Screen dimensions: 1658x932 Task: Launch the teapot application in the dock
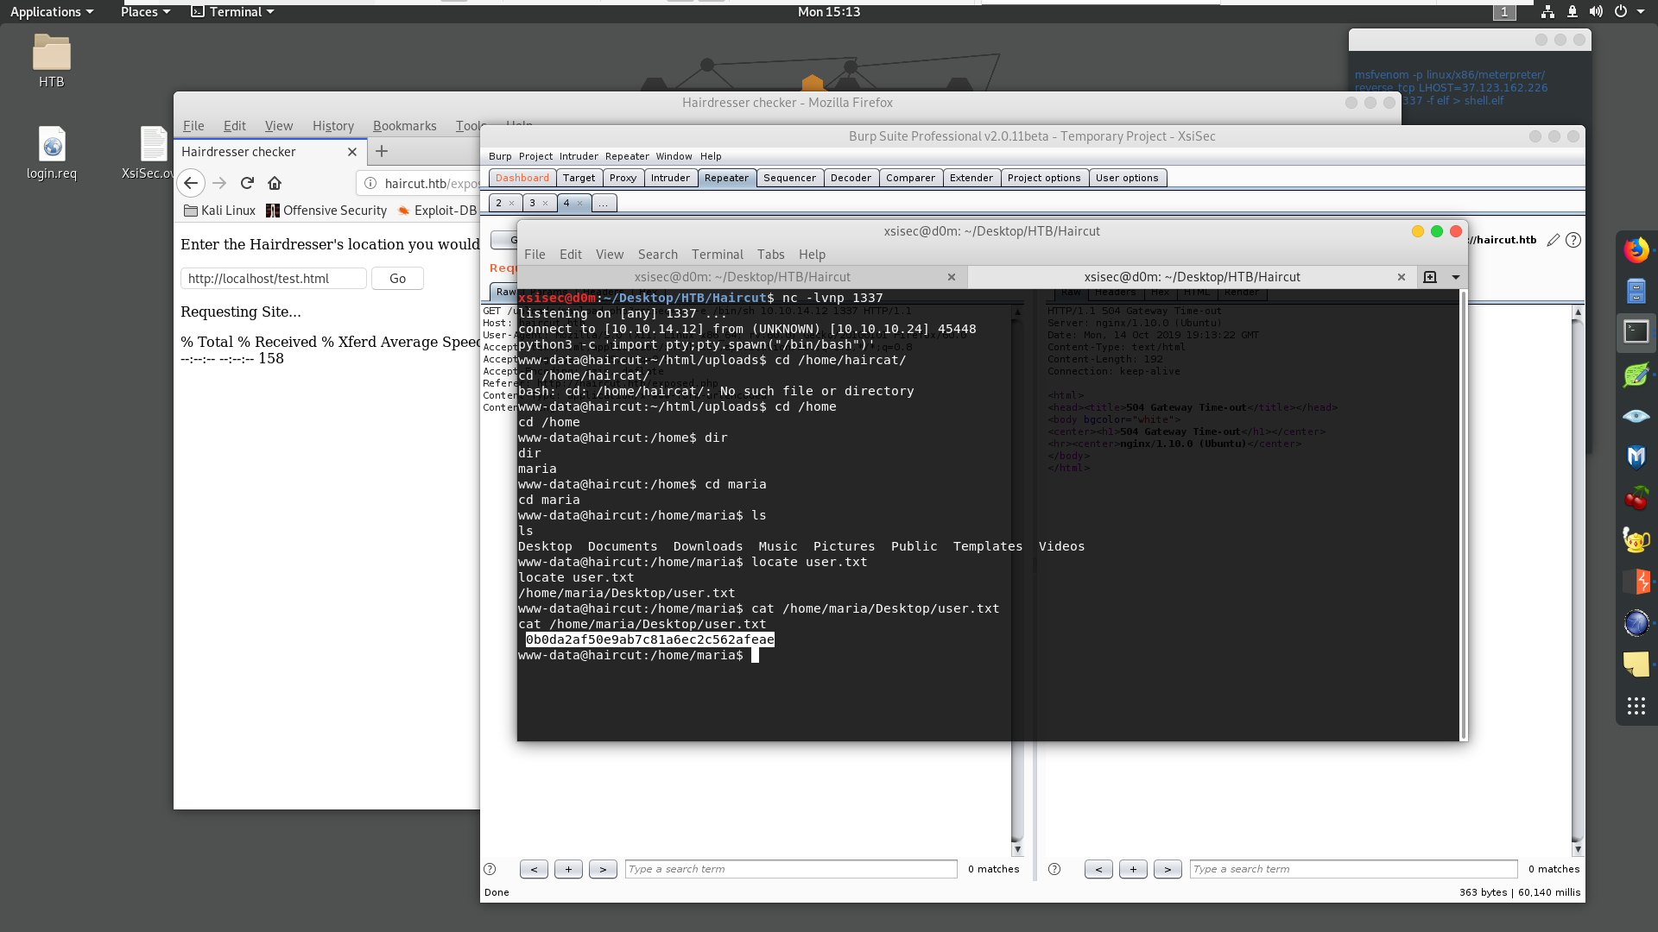[x=1636, y=540]
